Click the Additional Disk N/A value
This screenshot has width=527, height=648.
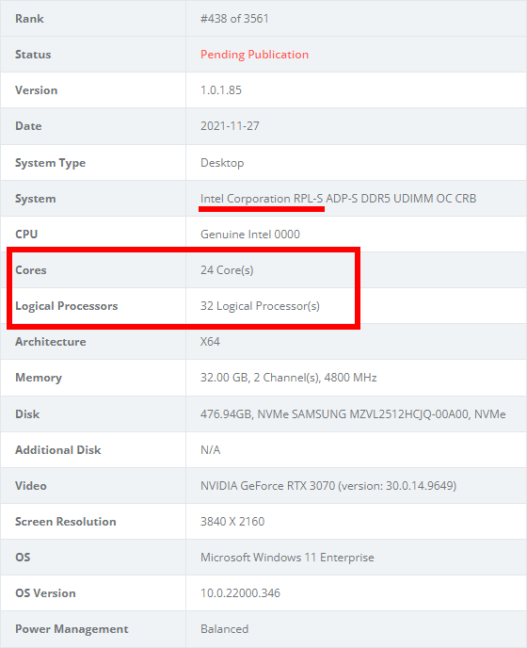click(211, 449)
